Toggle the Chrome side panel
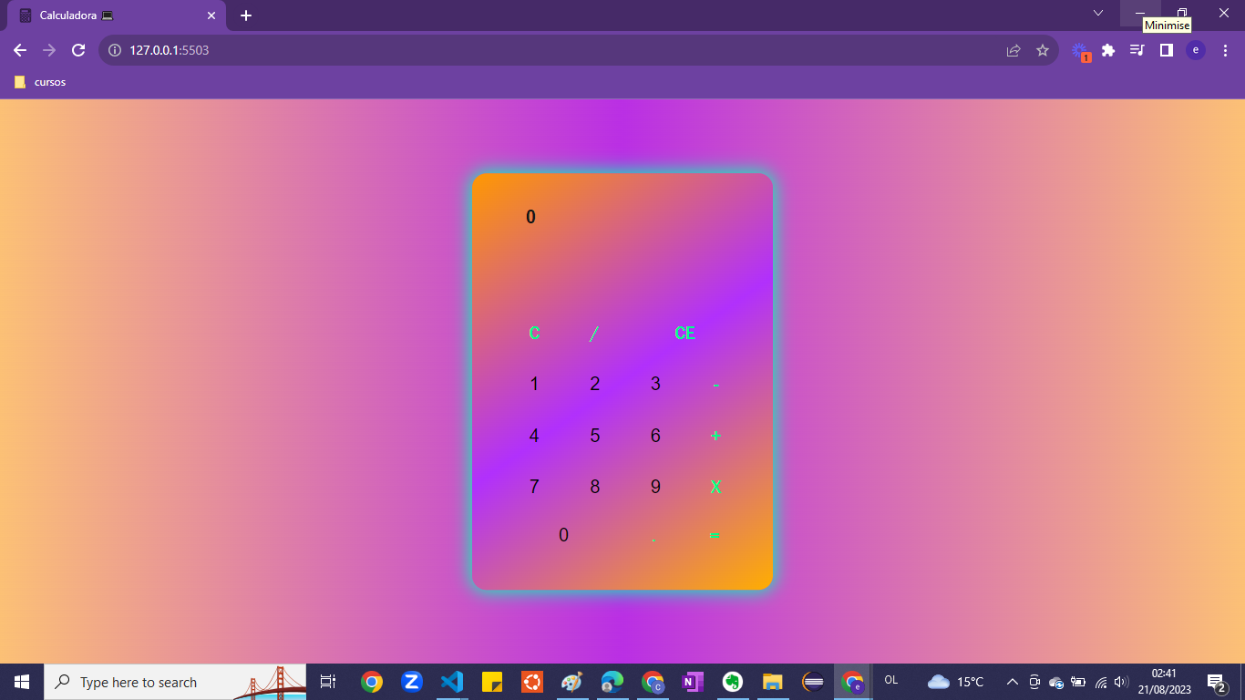 [x=1167, y=50]
